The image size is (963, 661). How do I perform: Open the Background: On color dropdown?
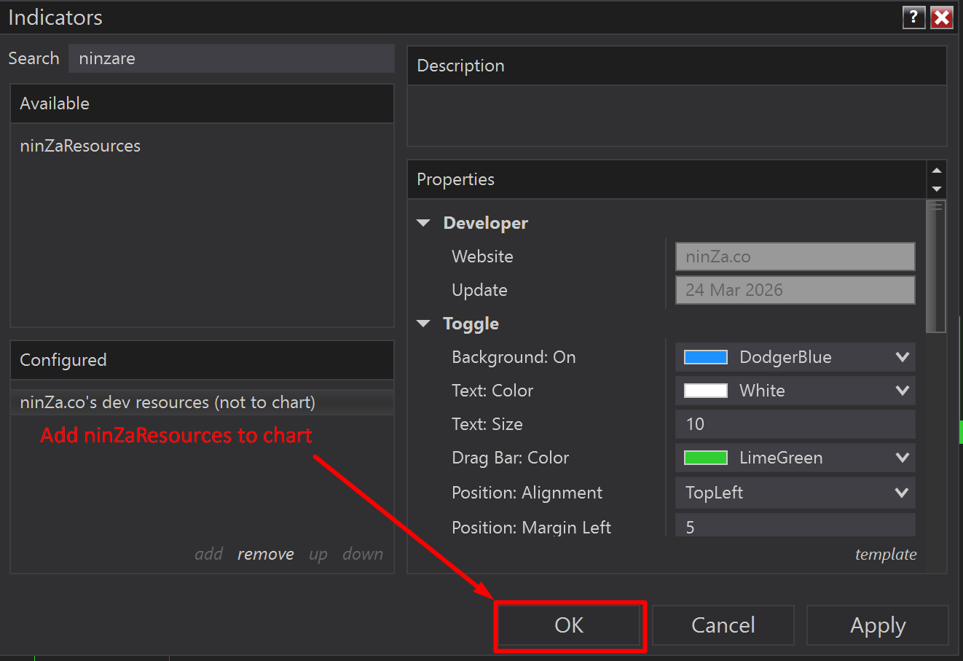[795, 357]
